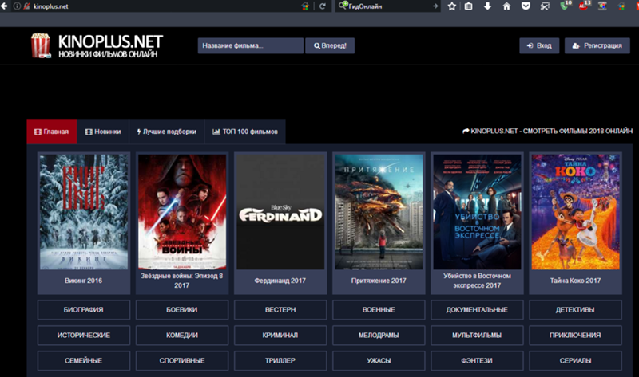639x377 pixels.
Task: Select the ДОКУМЕНТАЛЬНЫЕ genre button
Action: point(477,310)
